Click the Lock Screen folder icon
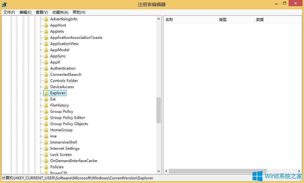304x183 pixels. pos(46,154)
